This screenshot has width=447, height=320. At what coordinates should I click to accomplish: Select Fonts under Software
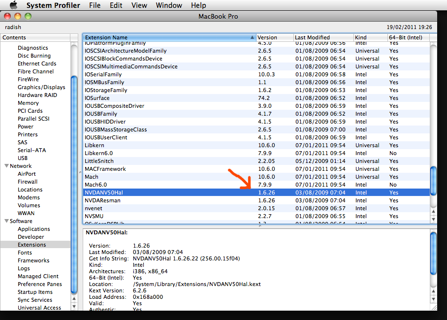[x=25, y=253]
